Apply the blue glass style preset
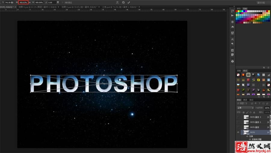Screen dimensions: 271x153 point(258,75)
